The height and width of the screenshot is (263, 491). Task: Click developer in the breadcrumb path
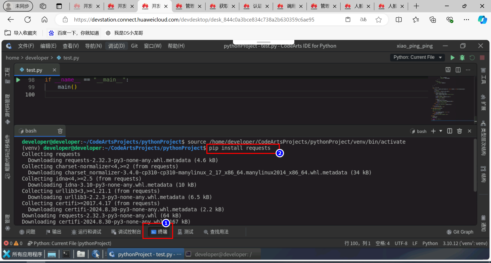(37, 58)
